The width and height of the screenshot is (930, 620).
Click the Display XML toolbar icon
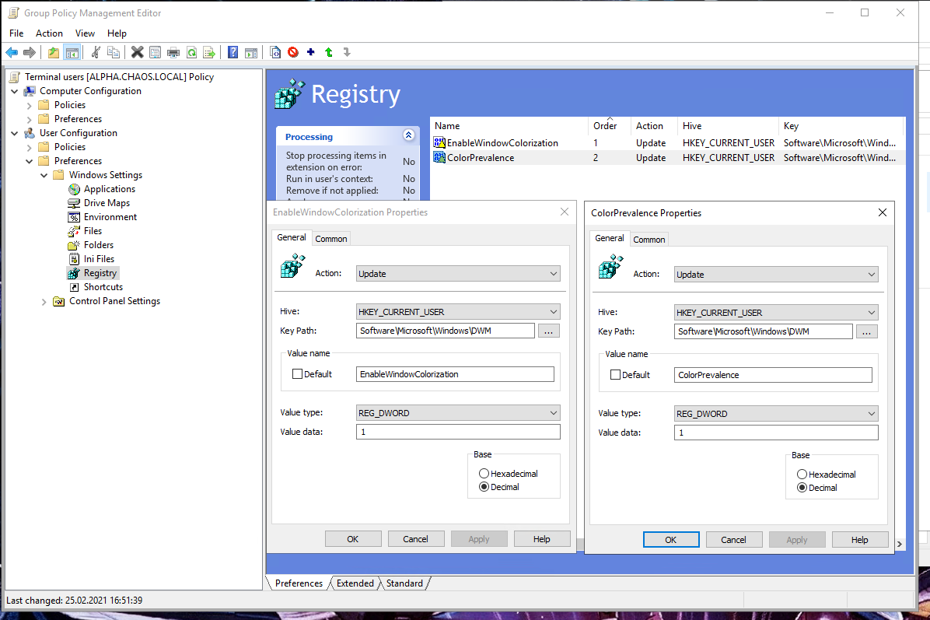coord(275,52)
